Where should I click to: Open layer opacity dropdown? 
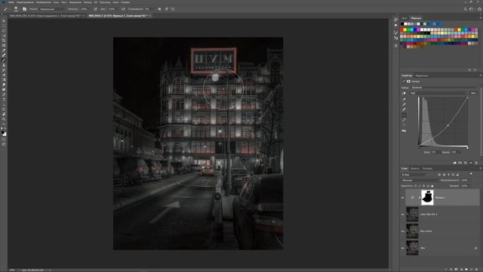tap(469, 180)
